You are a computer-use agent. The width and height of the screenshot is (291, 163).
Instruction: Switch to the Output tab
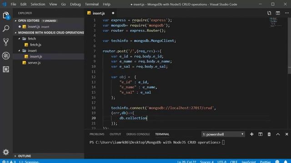pyautogui.click(x=115, y=134)
